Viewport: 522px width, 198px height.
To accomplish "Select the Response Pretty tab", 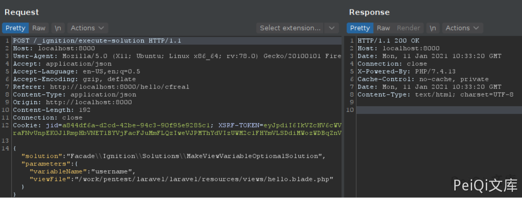I will click(x=360, y=28).
